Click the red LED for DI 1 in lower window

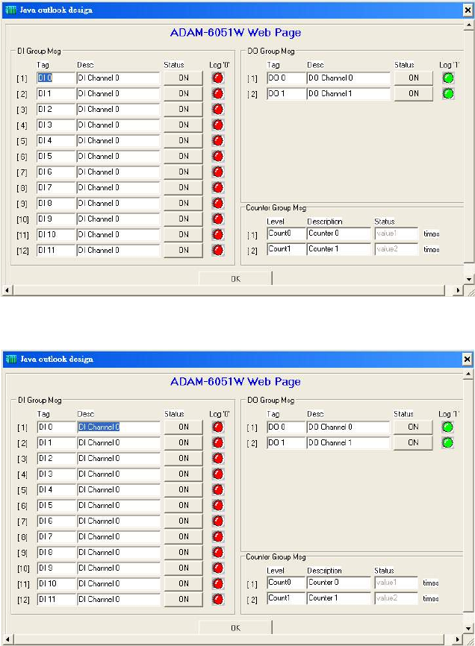click(218, 442)
